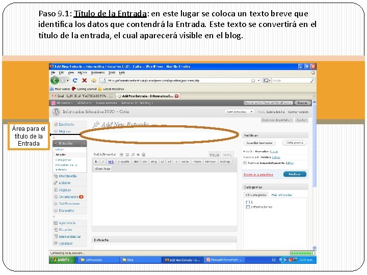This screenshot has width=367, height=275.
Task: Collapse the Entradas sidebar section arrow
Action: [x=84, y=144]
